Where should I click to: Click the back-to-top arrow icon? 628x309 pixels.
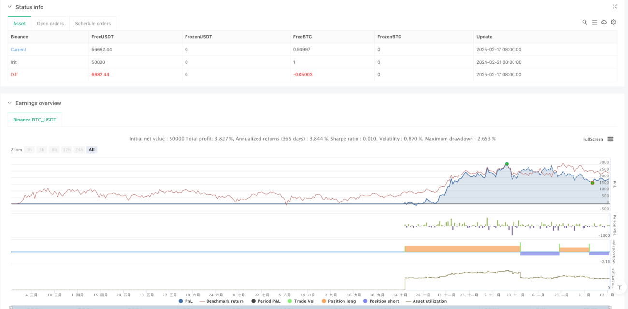pyautogui.click(x=620, y=287)
